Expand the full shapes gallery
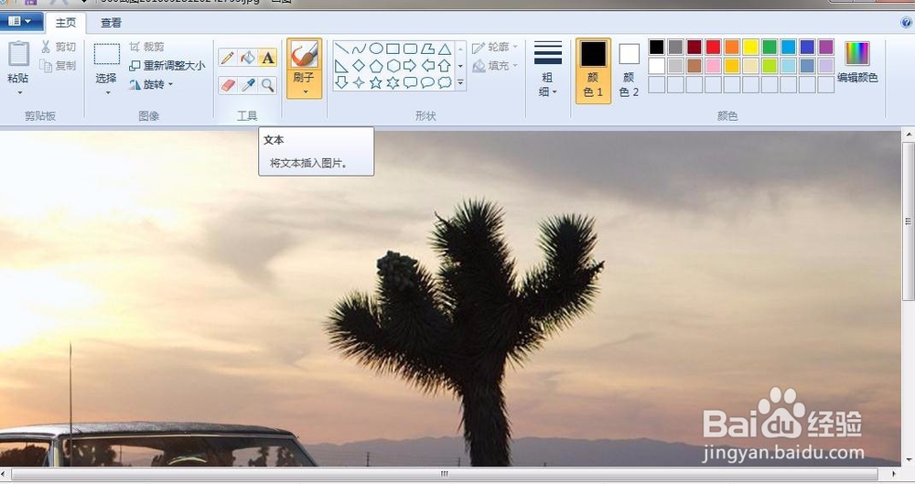The width and height of the screenshot is (915, 484). (460, 83)
